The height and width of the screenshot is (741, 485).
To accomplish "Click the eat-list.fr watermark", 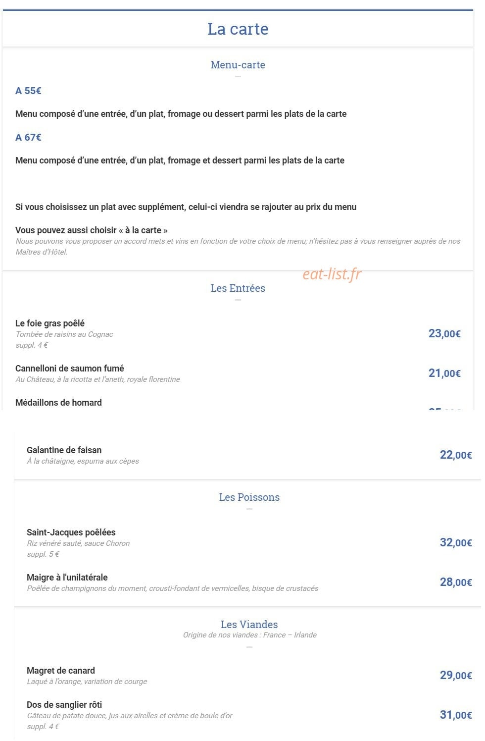I will click(332, 273).
